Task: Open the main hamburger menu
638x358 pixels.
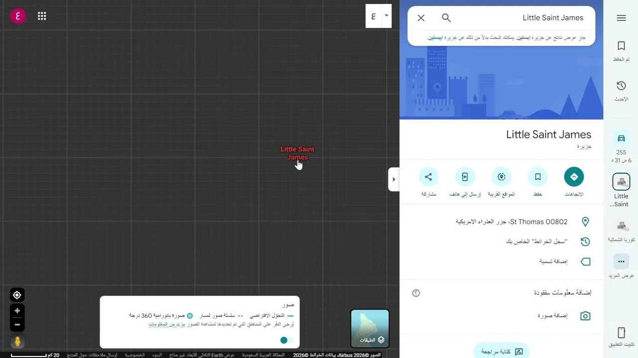Action: (621, 18)
